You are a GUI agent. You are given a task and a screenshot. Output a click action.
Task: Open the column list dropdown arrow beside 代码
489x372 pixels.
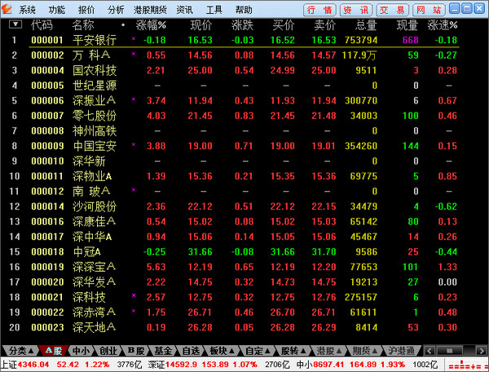pyautogui.click(x=15, y=24)
